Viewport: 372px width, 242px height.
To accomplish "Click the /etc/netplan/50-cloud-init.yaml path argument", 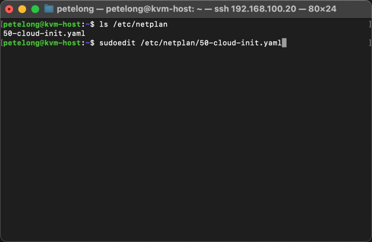I will point(211,43).
